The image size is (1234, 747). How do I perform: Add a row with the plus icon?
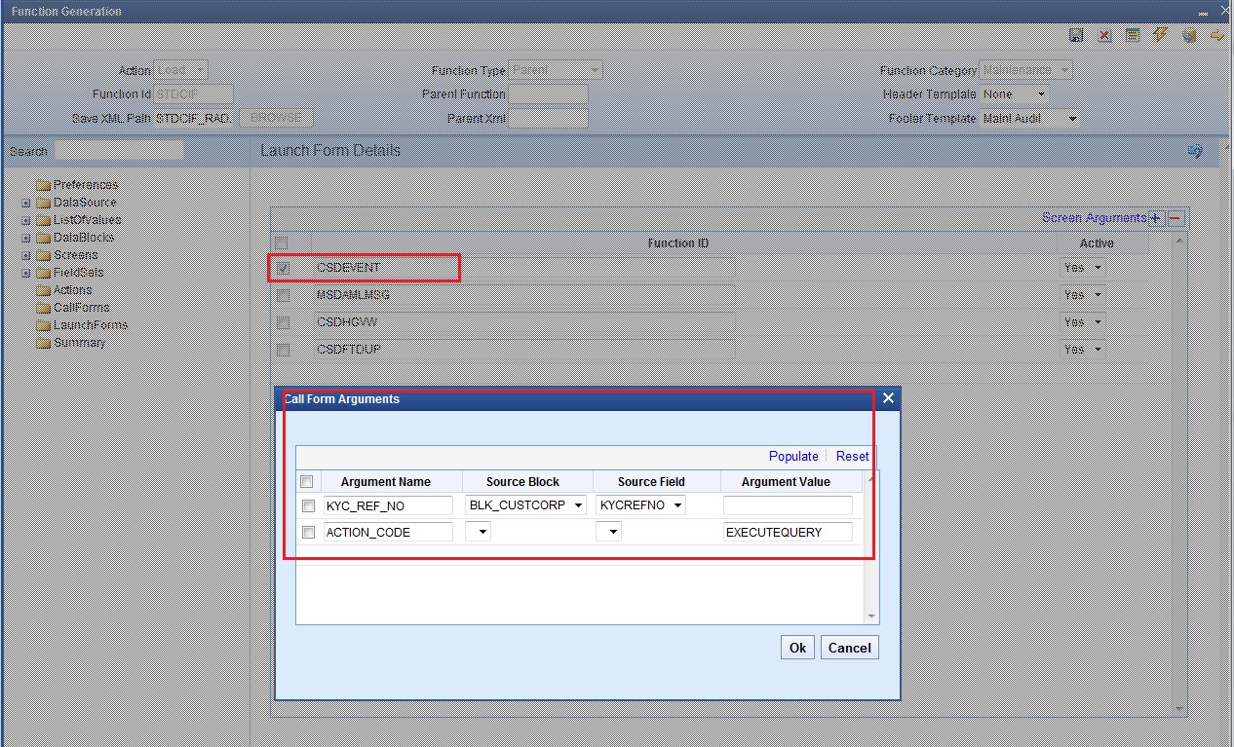point(1155,219)
